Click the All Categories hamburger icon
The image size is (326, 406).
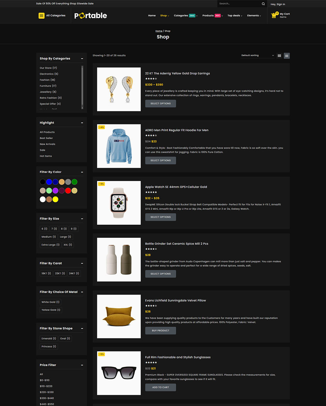click(42, 16)
